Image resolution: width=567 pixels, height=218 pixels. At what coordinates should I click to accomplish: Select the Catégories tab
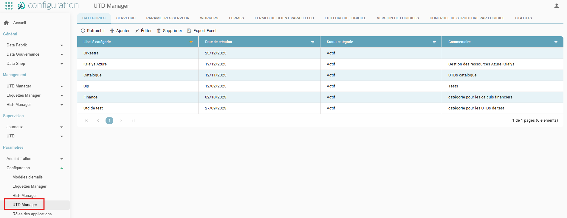tap(94, 18)
